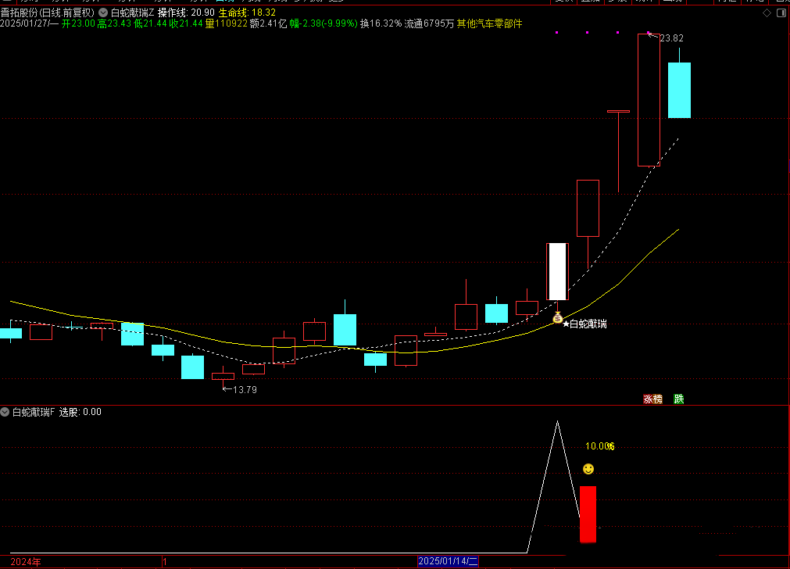Viewport: 790px width, 569px height.
Task: Select the last cyan candlestick on the right
Action: click(x=679, y=90)
